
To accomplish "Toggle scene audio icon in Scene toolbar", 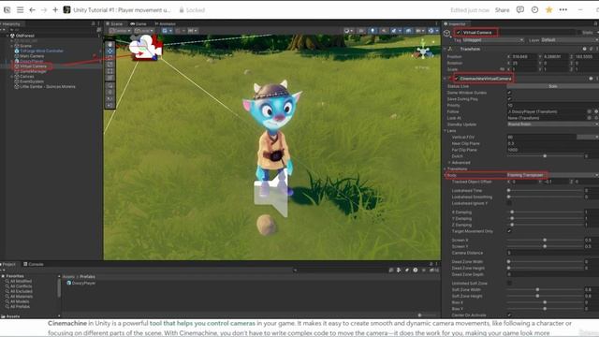I will pos(384,31).
